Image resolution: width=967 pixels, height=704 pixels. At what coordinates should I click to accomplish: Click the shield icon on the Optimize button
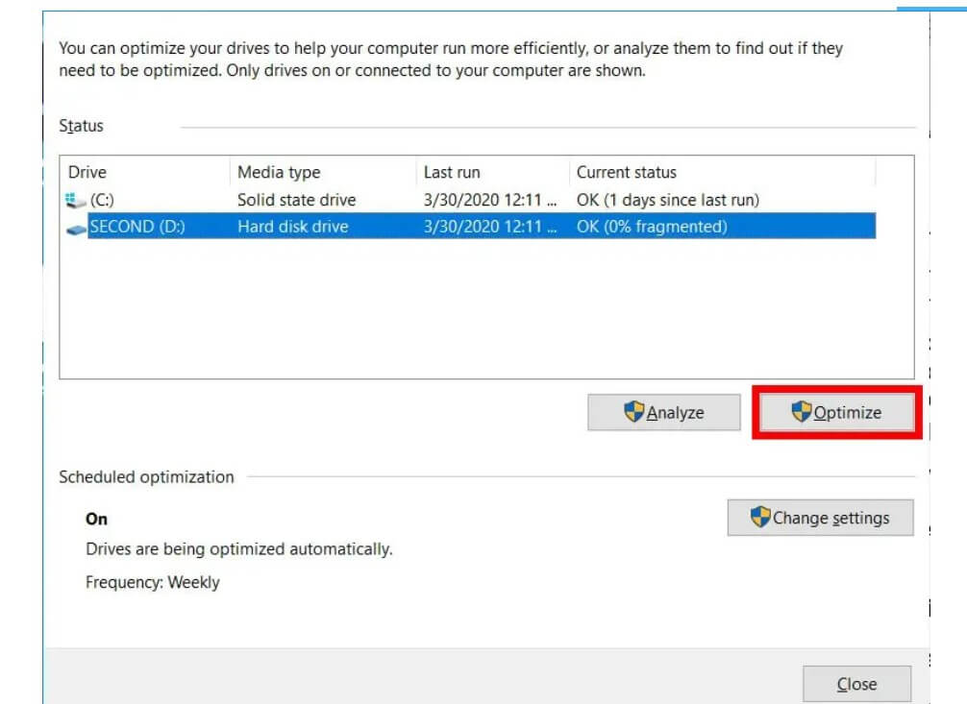point(802,412)
